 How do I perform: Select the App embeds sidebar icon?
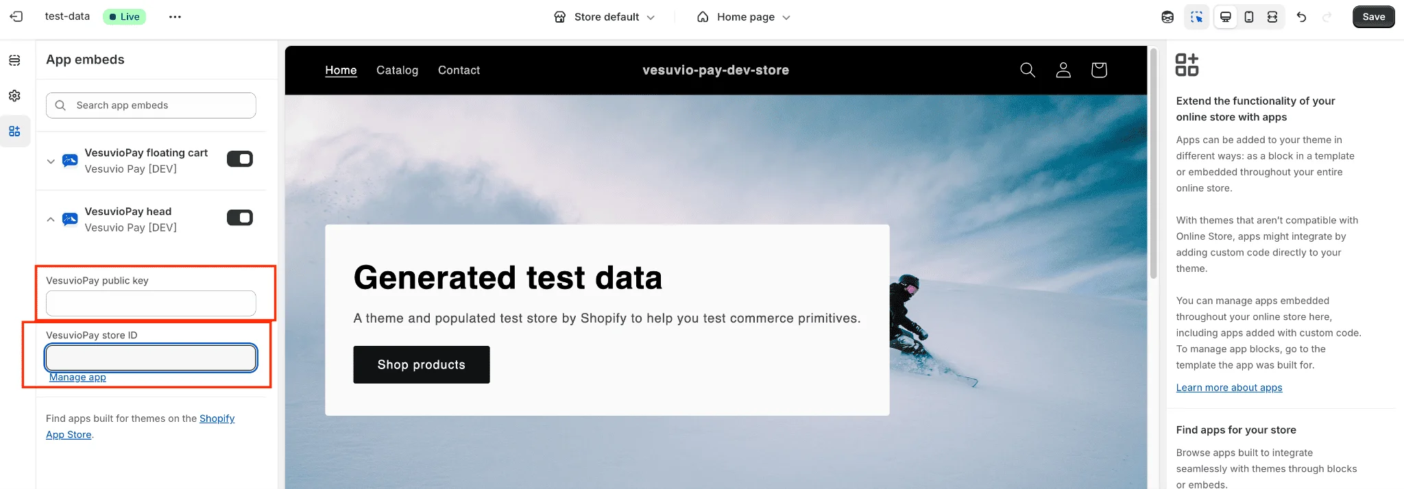(14, 131)
